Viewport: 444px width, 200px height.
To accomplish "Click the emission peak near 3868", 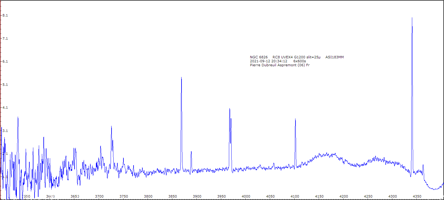I will coord(182,79).
